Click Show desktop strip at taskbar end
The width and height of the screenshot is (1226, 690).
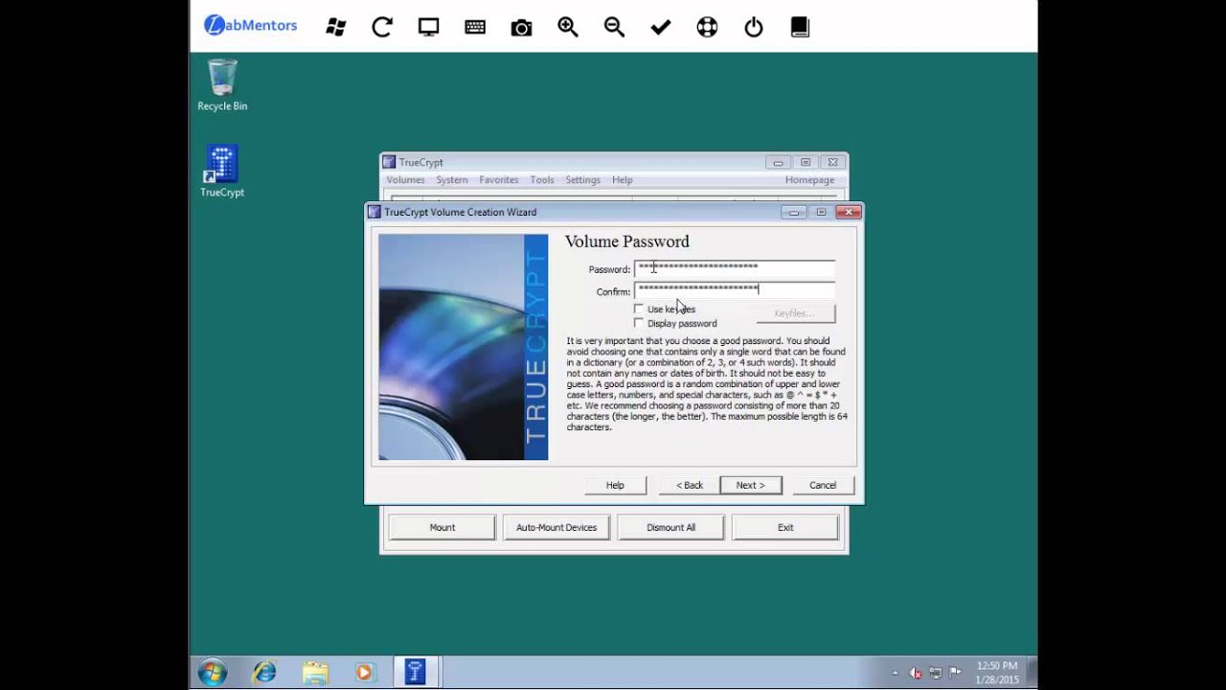coord(1032,673)
